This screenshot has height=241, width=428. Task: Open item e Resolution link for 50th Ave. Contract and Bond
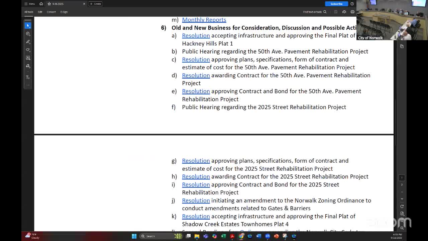(196, 91)
